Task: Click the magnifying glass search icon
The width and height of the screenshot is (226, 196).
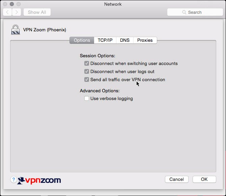Action: 184,12
